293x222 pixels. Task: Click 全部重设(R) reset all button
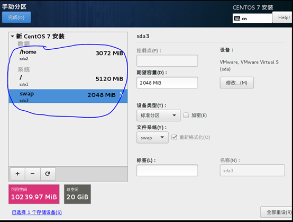coord(277,212)
